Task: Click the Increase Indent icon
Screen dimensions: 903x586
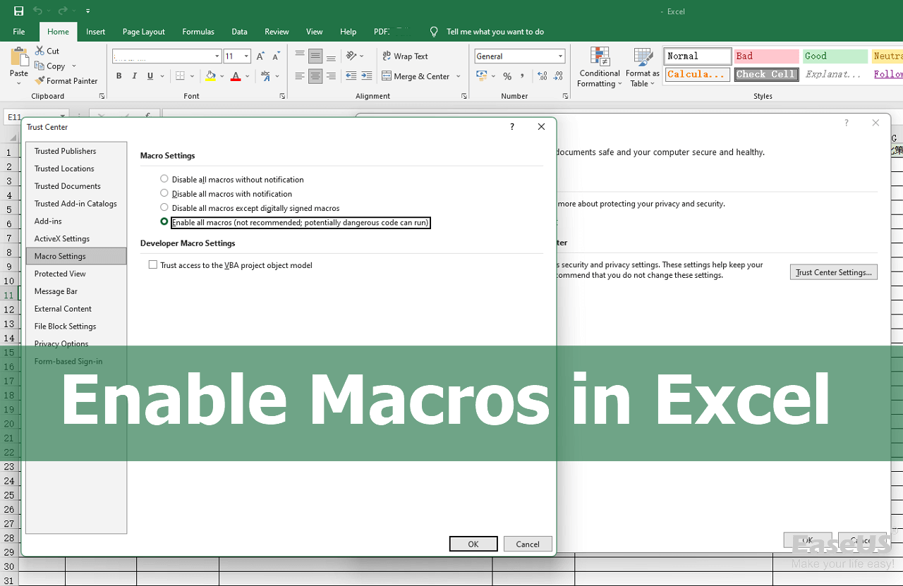Action: tap(366, 76)
